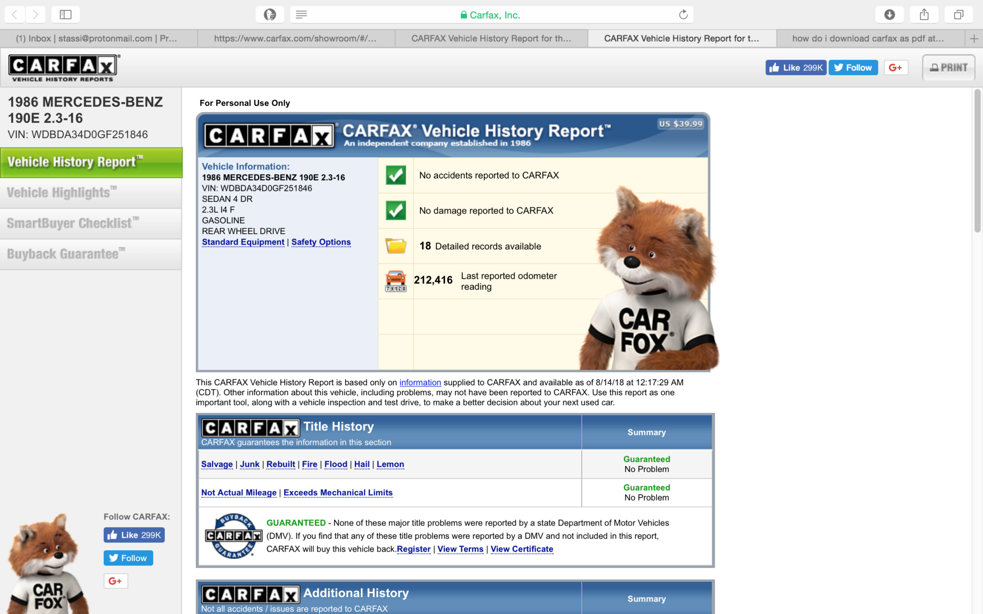Open the Salvage title link

217,464
